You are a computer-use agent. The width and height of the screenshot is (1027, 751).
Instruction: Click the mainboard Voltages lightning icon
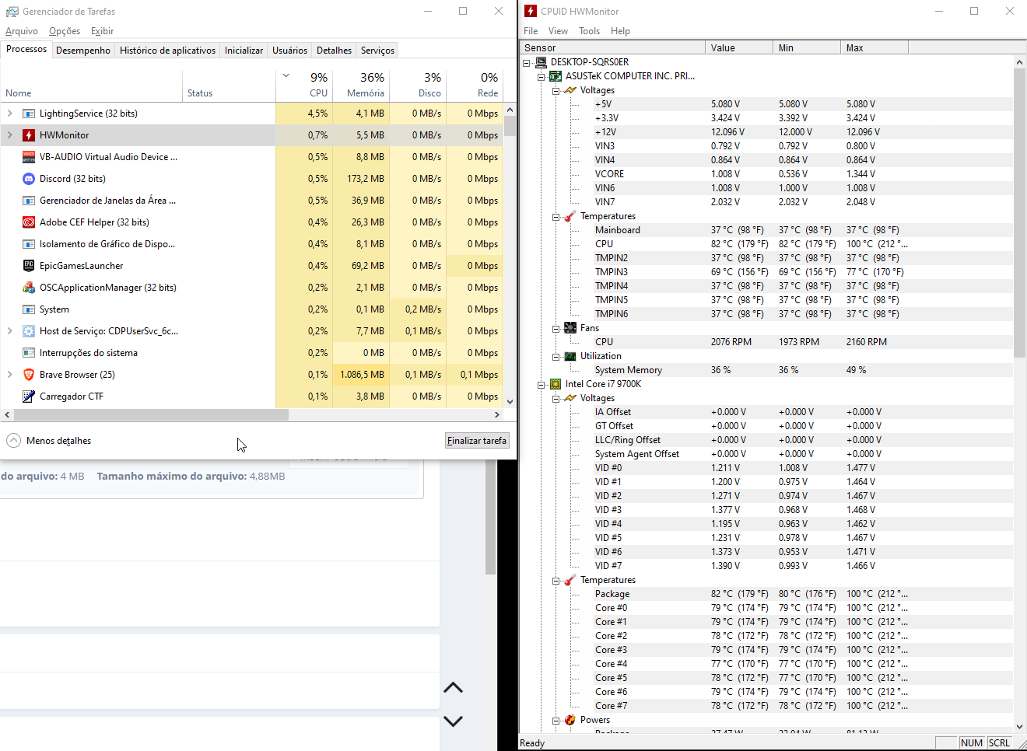[x=570, y=90]
